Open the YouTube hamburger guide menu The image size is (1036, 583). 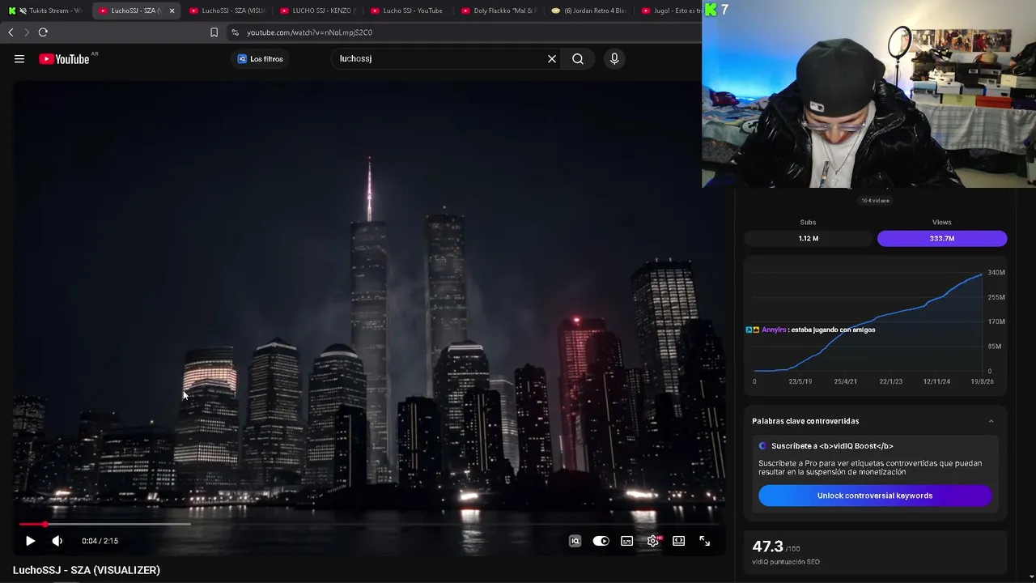point(19,58)
